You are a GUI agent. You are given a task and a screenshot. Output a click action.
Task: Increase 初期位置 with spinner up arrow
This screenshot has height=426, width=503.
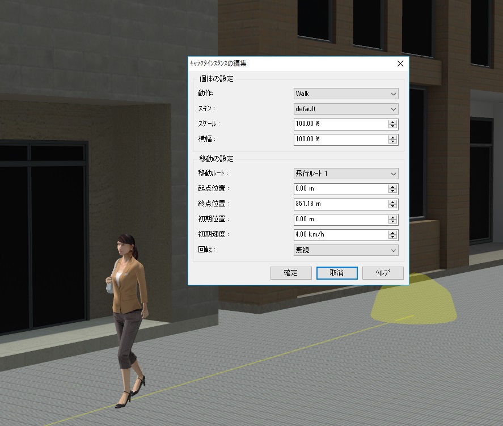(392, 217)
